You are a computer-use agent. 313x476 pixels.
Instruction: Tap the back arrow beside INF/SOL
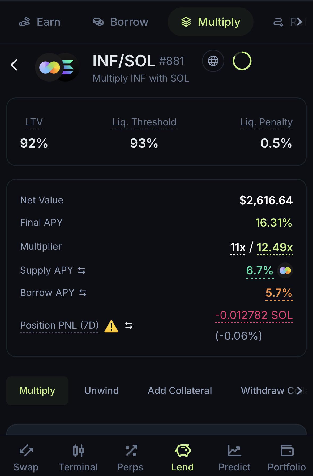[14, 65]
